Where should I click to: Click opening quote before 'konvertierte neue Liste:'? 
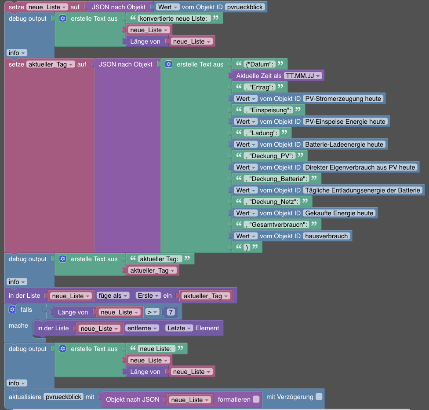pyautogui.click(x=133, y=18)
